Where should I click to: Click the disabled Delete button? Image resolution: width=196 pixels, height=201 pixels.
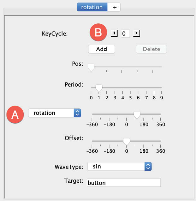coord(151,49)
